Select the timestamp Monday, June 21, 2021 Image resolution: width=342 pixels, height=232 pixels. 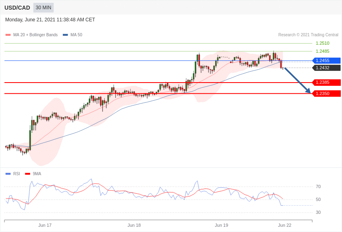tap(50, 20)
